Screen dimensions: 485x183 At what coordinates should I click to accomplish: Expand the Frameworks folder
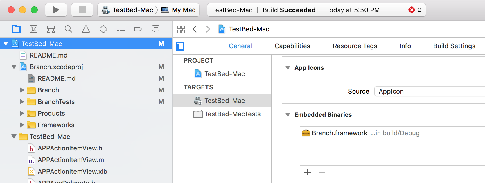click(22, 125)
